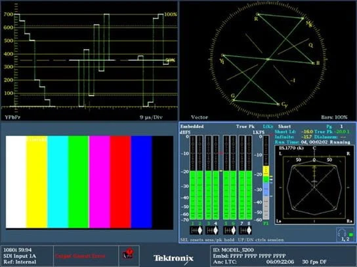Click the Run Time readout 00:02:02
The width and height of the screenshot is (357, 267).
pyautogui.click(x=314, y=142)
